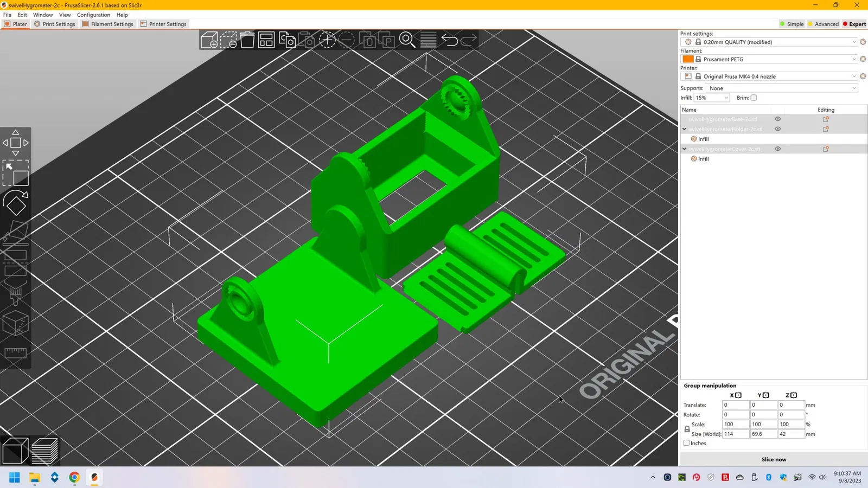868x488 pixels.
Task: Click the Z axis mirror icon
Action: click(x=794, y=395)
